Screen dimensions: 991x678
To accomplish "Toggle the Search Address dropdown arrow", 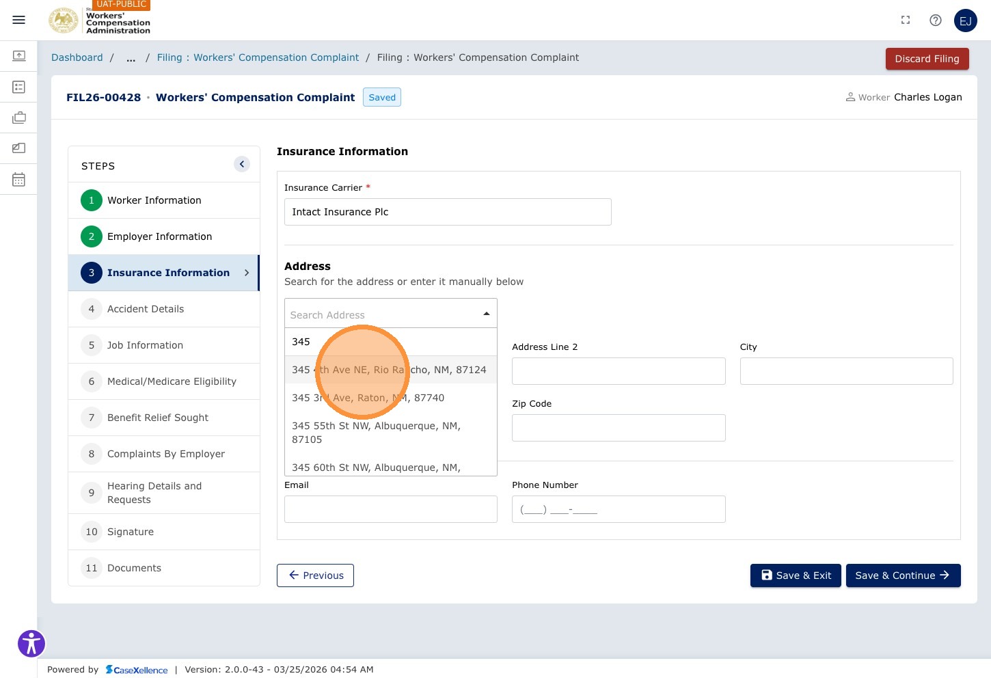I will pos(487,314).
